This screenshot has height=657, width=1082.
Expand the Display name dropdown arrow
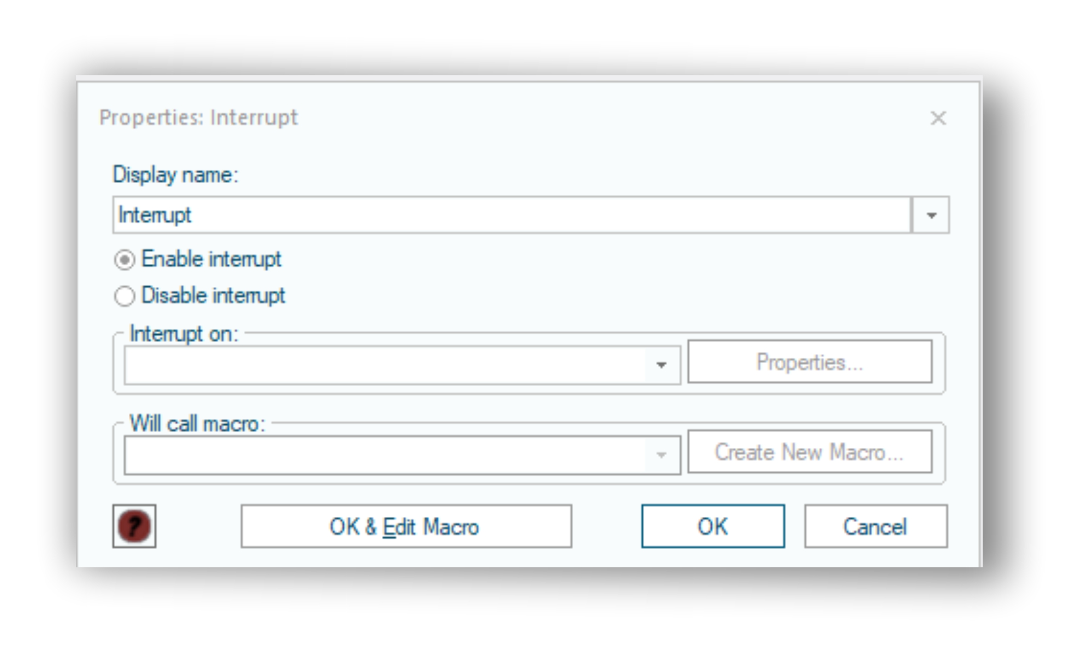[931, 215]
